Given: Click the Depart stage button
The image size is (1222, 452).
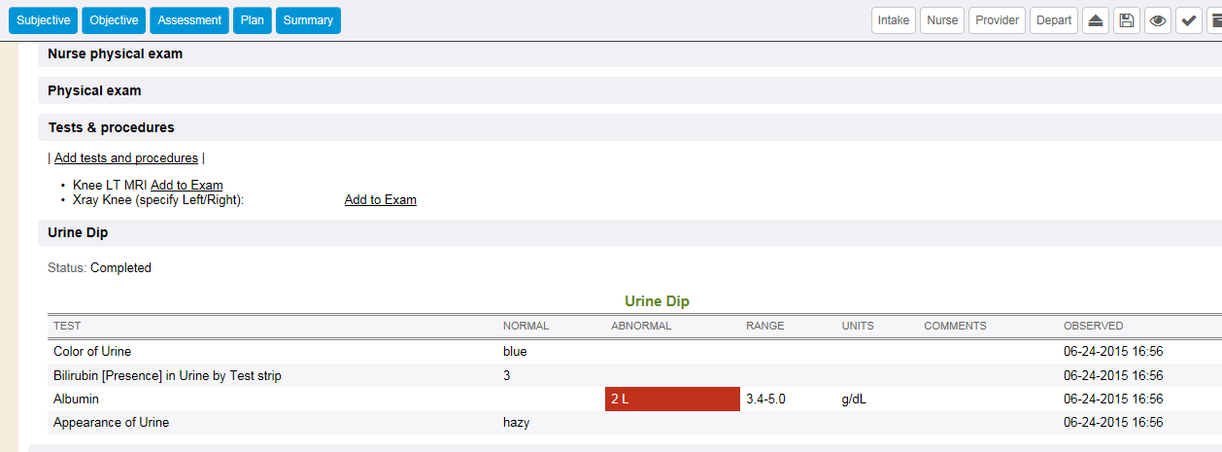Looking at the screenshot, I should point(1054,20).
